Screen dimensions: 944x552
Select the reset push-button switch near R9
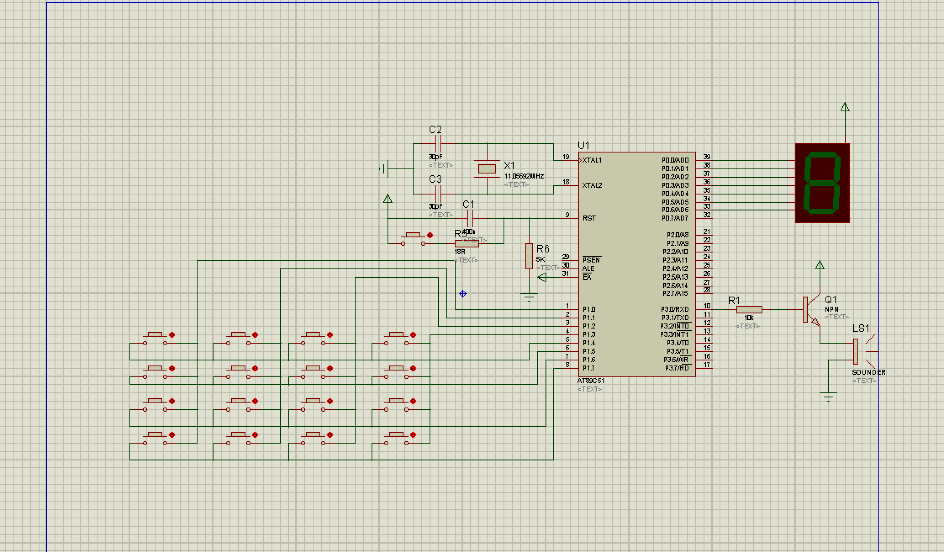(x=413, y=239)
